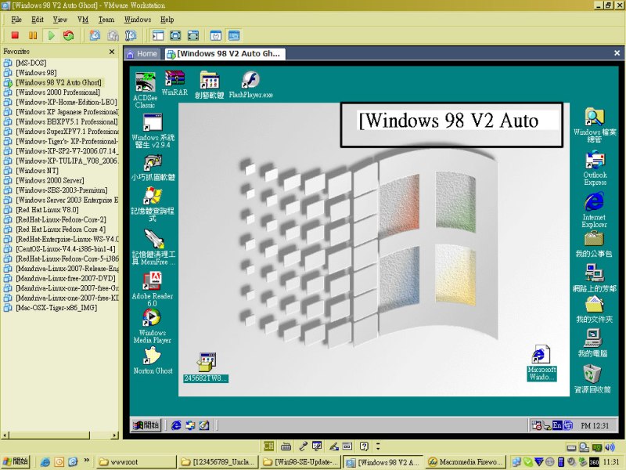Switch to wwwroot taskbar button
The width and height of the screenshot is (626, 470).
tap(136, 462)
